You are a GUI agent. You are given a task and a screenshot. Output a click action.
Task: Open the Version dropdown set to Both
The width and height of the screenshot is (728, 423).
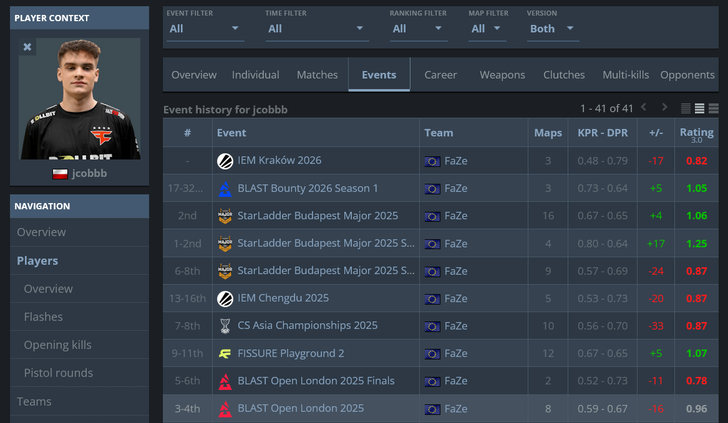coord(553,29)
